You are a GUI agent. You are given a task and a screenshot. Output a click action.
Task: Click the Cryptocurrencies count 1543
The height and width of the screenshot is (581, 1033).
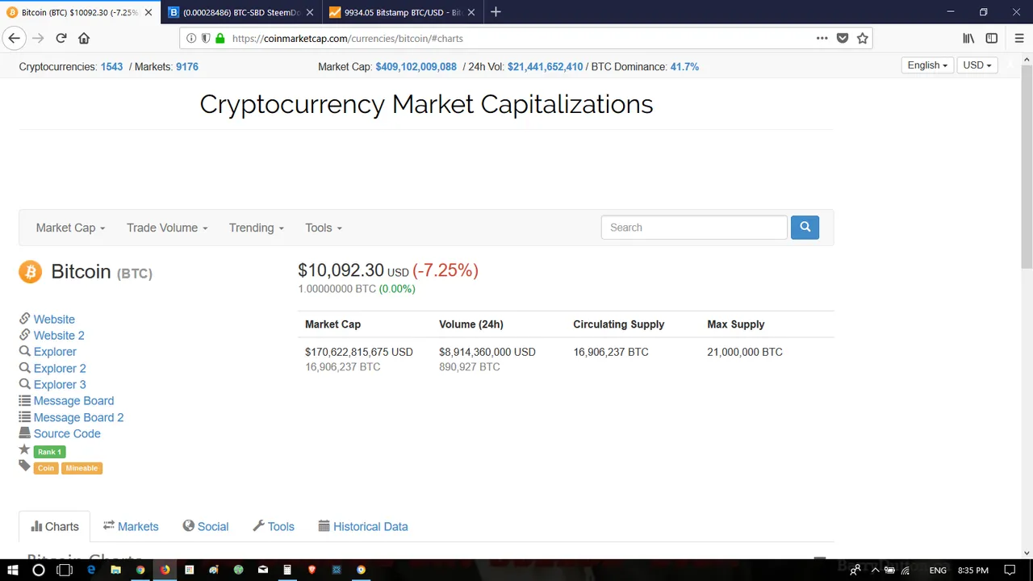(x=111, y=66)
